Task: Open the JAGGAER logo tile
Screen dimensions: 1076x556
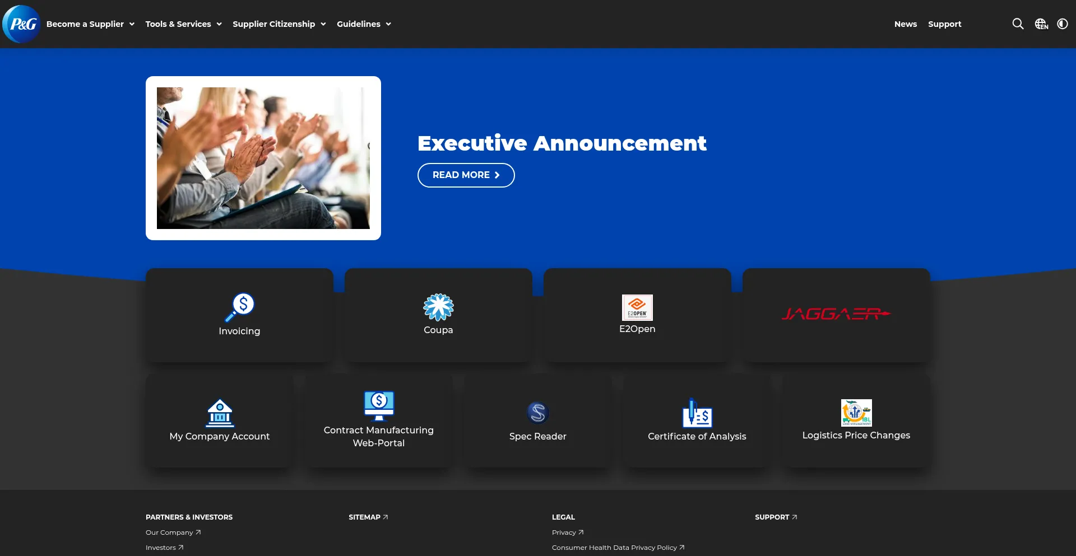Action: tap(836, 314)
